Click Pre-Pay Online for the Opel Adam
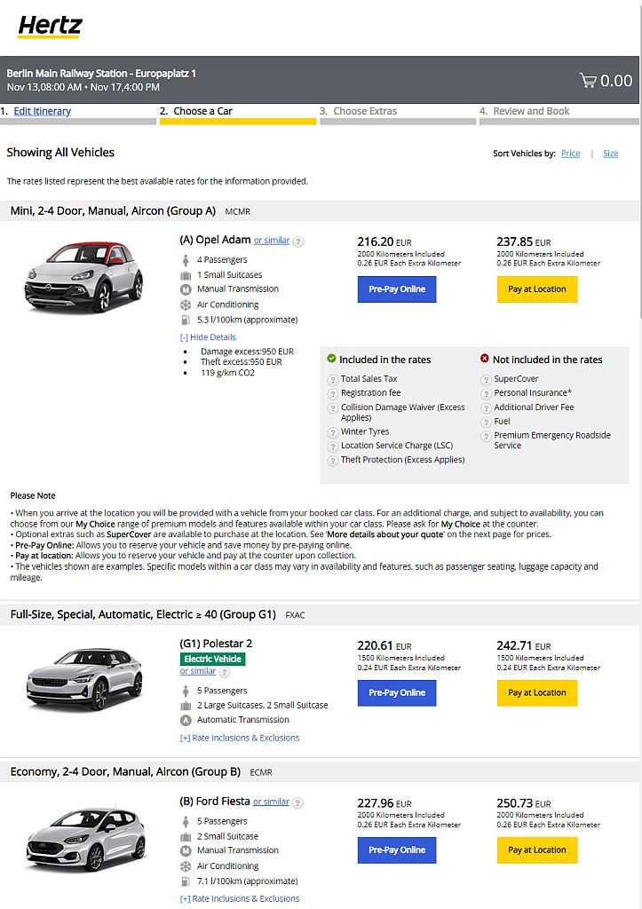This screenshot has width=642, height=909. pos(396,289)
